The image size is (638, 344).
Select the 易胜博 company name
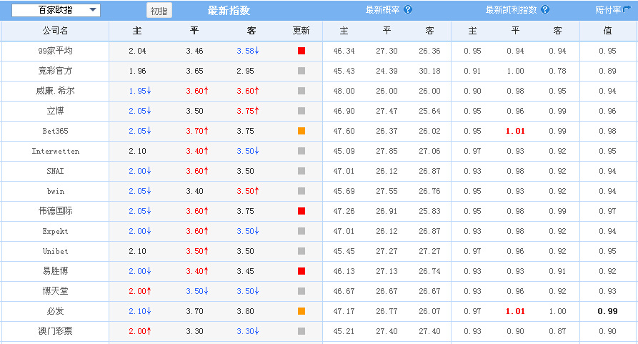pos(55,271)
